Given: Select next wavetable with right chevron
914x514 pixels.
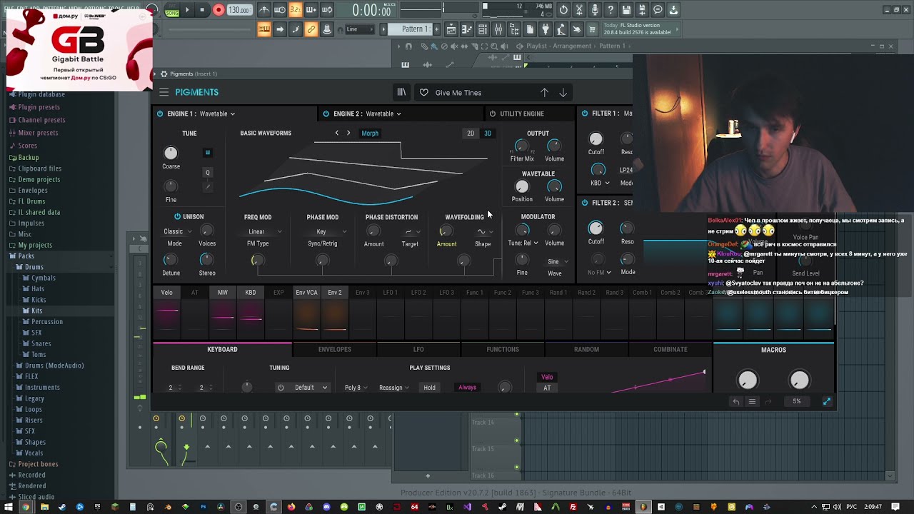Looking at the screenshot, I should [x=348, y=133].
